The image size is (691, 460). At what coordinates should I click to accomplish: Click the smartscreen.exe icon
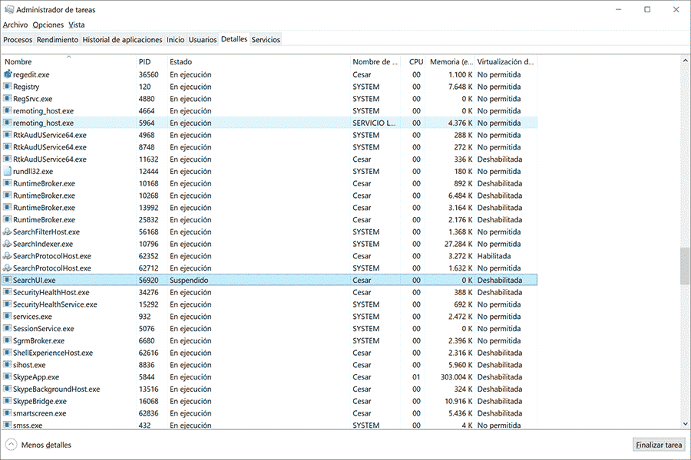click(x=8, y=413)
